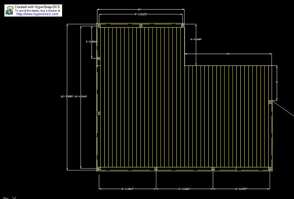The image size is (294, 199).
Task: Select the upper post marker on left edge
Action: pos(99,58)
